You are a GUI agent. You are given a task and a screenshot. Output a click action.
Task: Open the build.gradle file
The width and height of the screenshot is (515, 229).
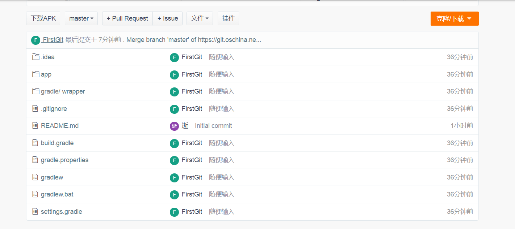pyautogui.click(x=57, y=143)
